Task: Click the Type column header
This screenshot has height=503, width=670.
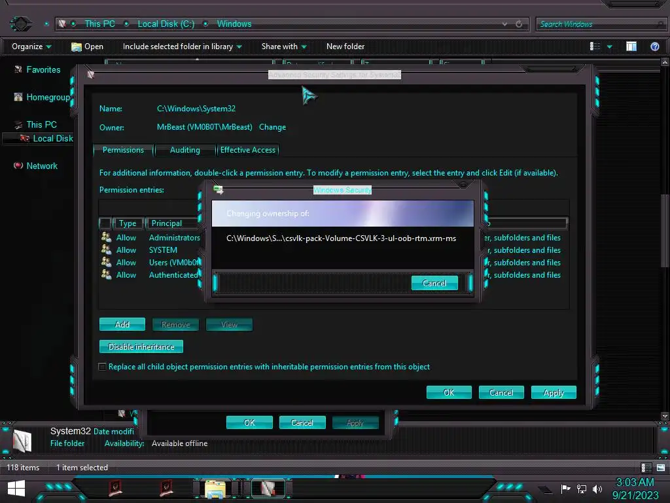Action: click(128, 223)
